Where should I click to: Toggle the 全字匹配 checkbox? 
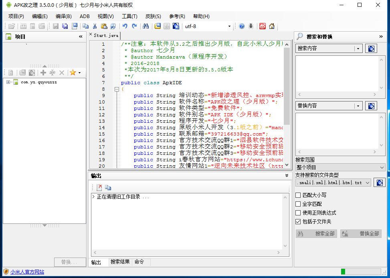(x=298, y=204)
